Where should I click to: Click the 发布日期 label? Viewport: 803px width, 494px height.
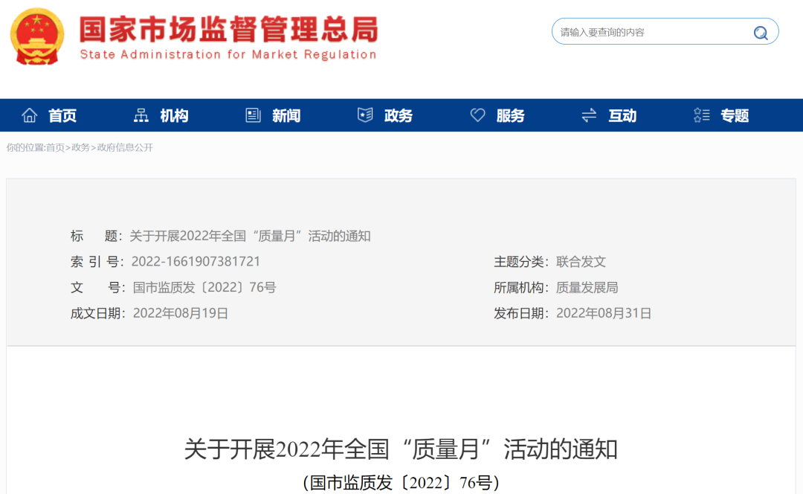520,313
